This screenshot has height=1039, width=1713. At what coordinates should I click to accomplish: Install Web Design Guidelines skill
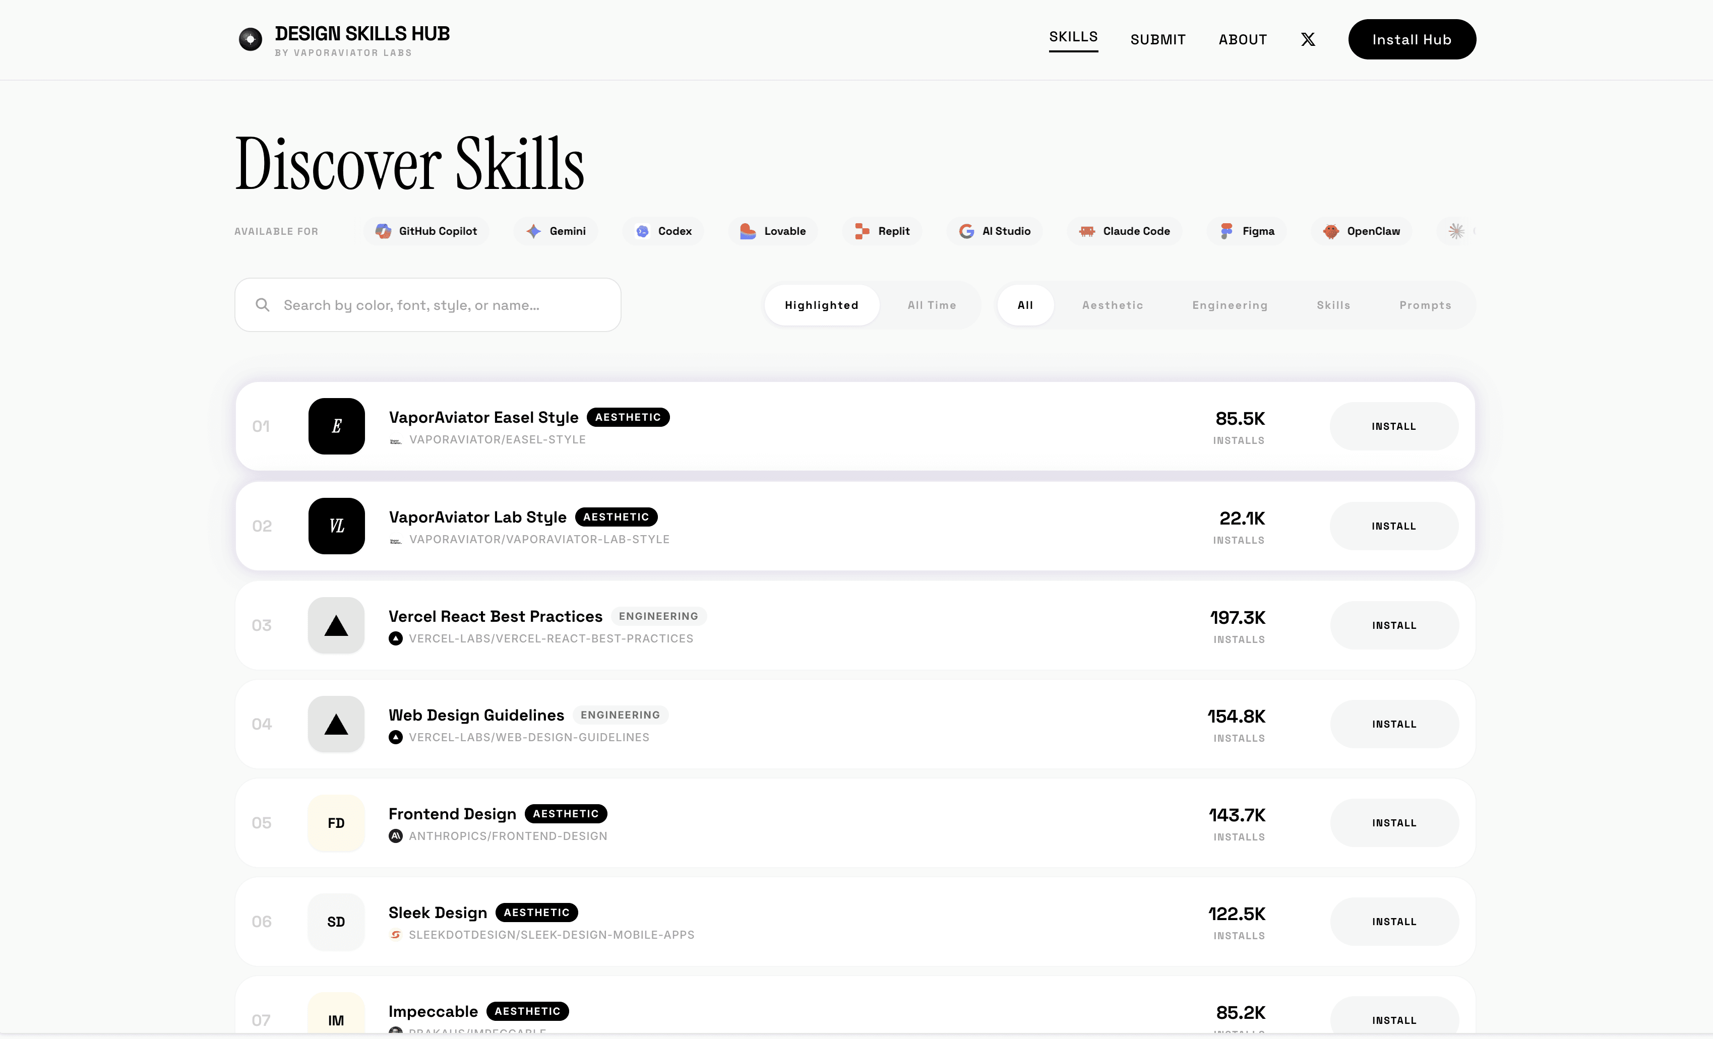1394,724
